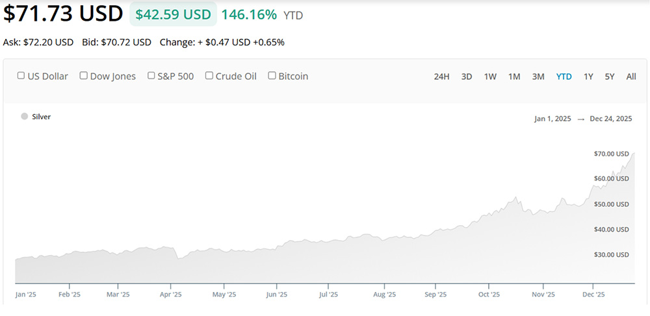This screenshot has height=316, width=650.
Task: Toggle the Dow Jones comparison checkbox
Action: click(84, 76)
